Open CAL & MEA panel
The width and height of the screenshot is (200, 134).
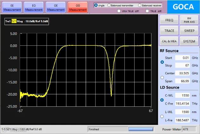coord(169,41)
